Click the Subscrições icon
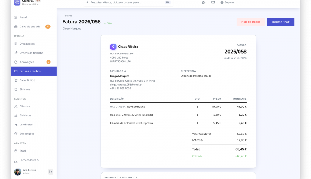Image resolution: width=311 pixels, height=179 pixels. pos(16,134)
